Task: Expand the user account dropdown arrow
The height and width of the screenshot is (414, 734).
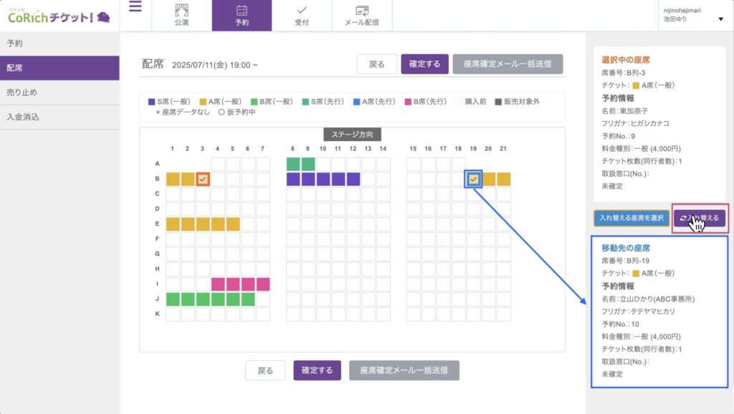Action: click(x=720, y=19)
